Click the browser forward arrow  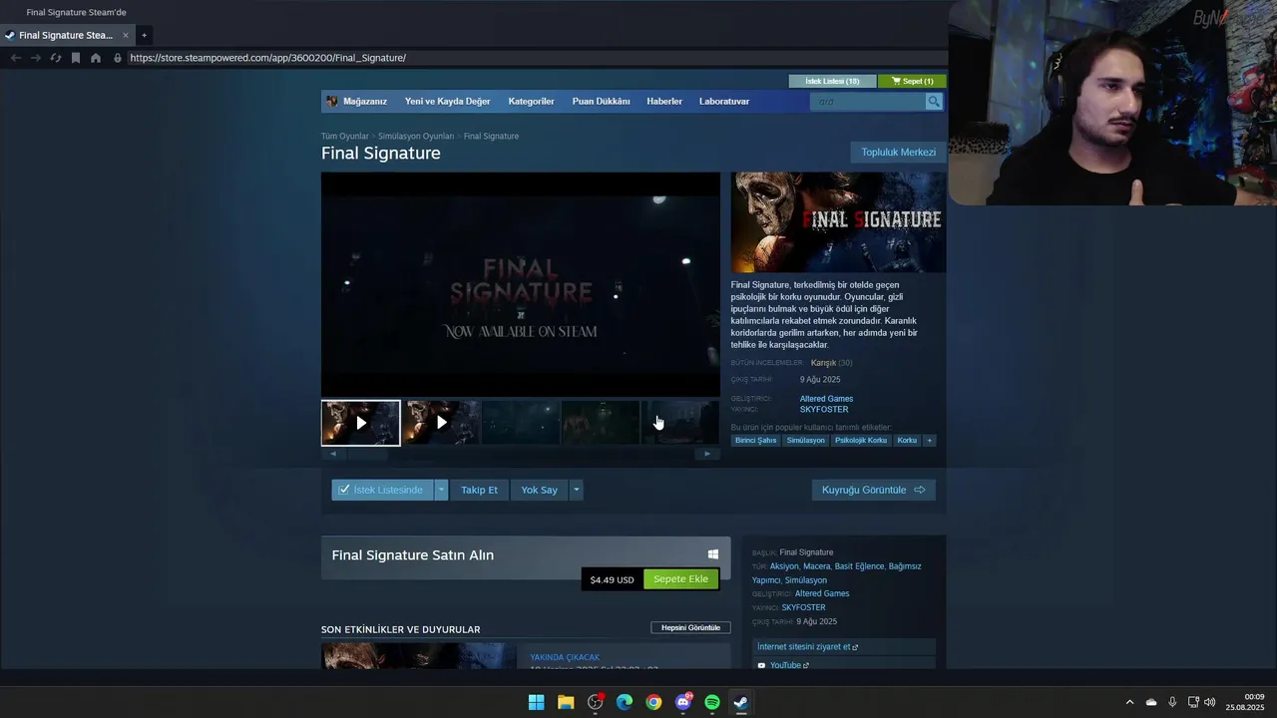35,58
